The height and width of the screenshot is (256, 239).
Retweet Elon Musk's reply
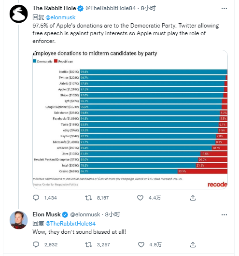[89, 244]
